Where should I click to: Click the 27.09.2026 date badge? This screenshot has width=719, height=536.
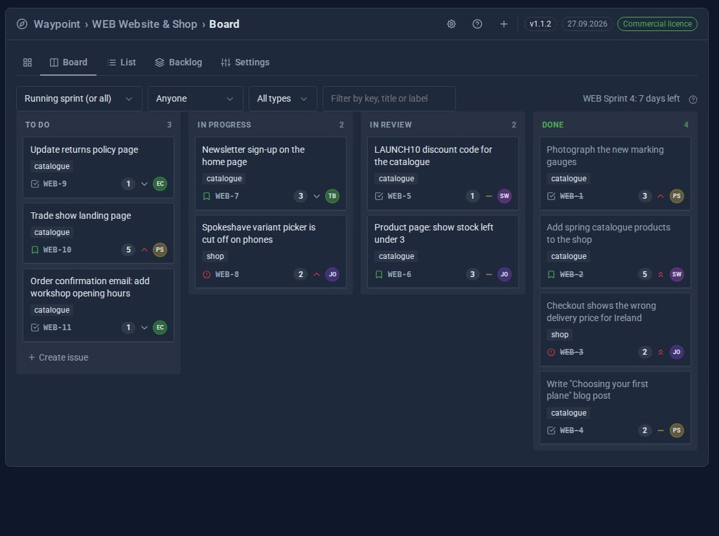(587, 24)
